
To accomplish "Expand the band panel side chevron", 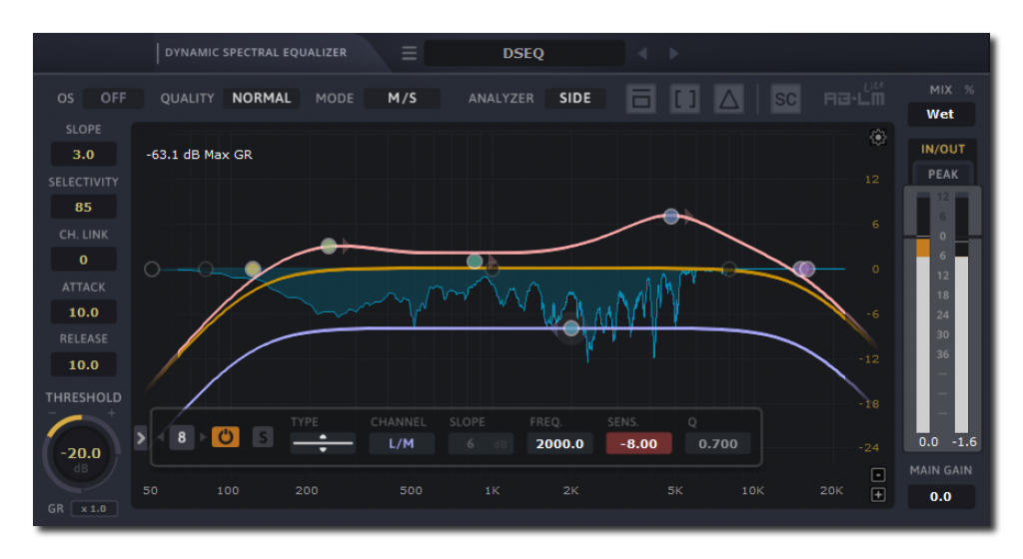I will click(x=140, y=437).
